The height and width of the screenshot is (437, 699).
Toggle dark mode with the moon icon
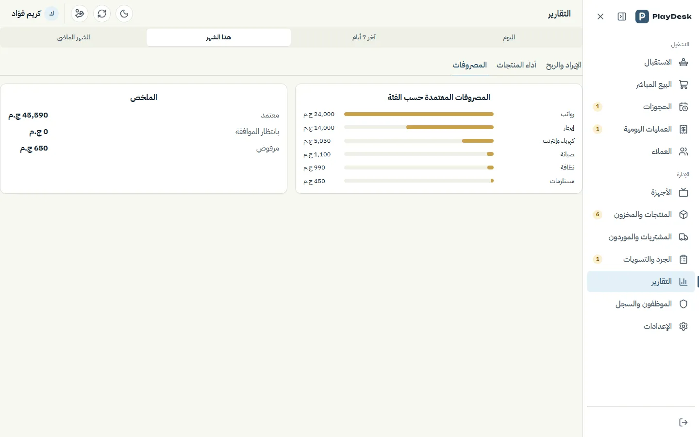pyautogui.click(x=124, y=14)
